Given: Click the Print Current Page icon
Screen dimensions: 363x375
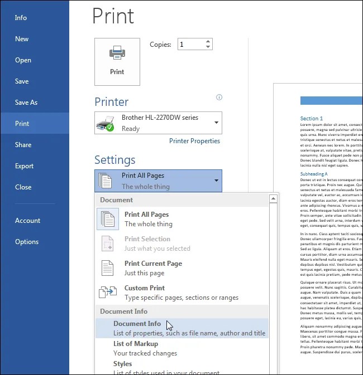Looking at the screenshot, I should point(107,268).
